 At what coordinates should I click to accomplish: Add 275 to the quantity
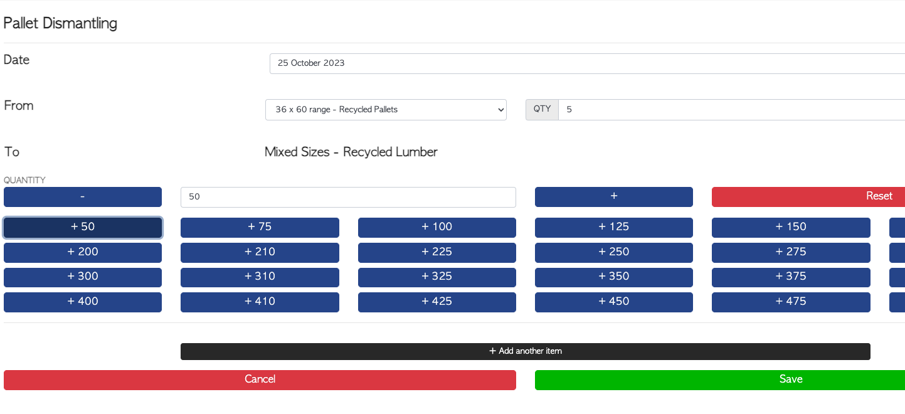791,253
